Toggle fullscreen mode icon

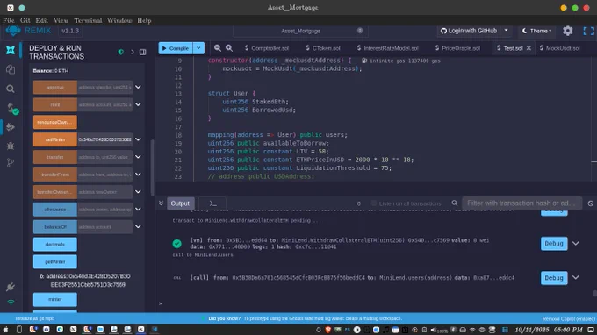(588, 31)
